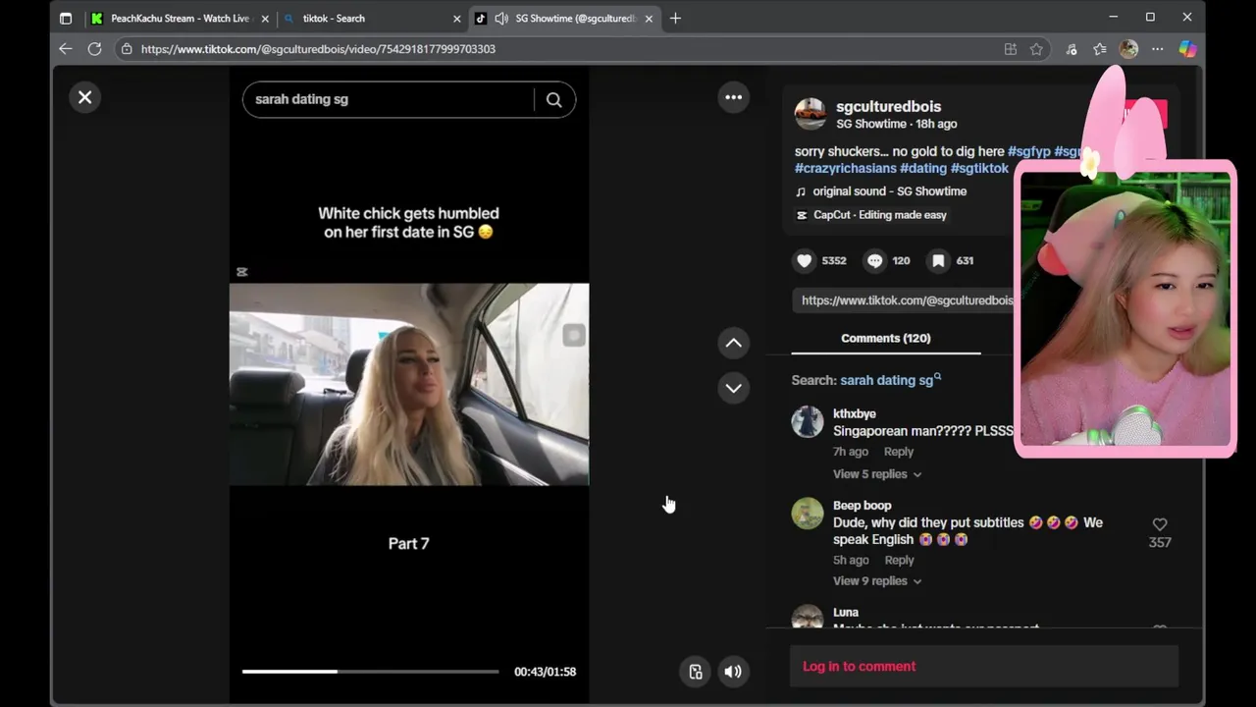Close the tiktok - Search tab
This screenshot has height=707, width=1256.
[x=456, y=18]
